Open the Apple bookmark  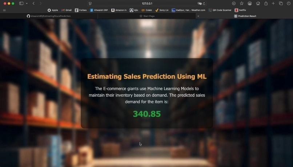pyautogui.click(x=53, y=10)
